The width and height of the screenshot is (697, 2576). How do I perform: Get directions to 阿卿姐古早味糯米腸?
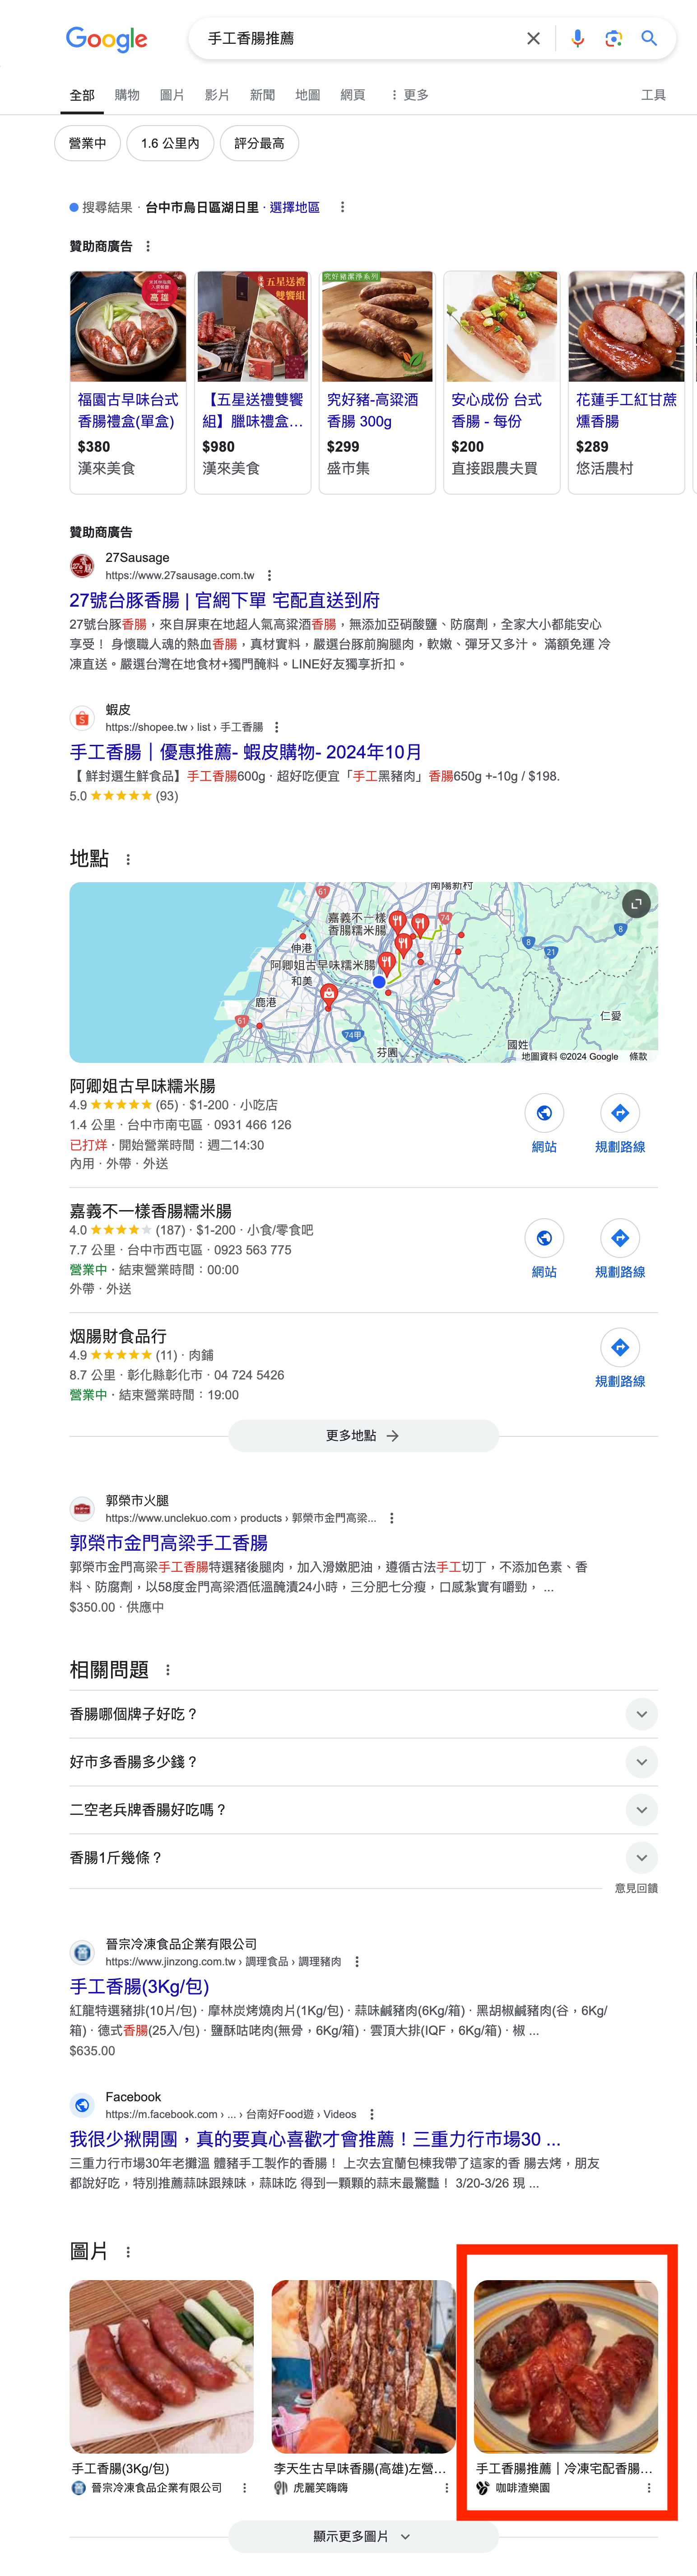[620, 1112]
